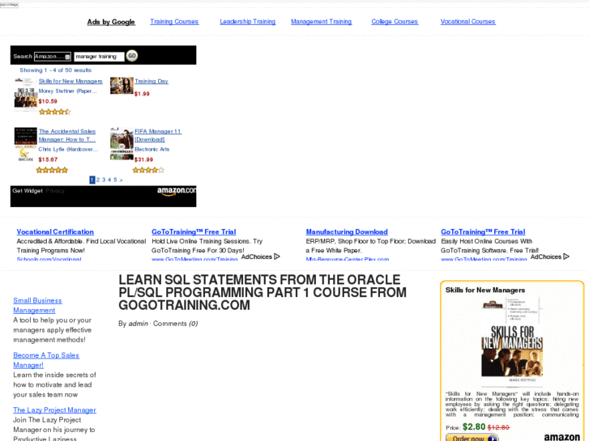Viewport: 589px width, 441px height.
Task: Click The Accidental Sales Manager book cover
Action: [x=26, y=144]
